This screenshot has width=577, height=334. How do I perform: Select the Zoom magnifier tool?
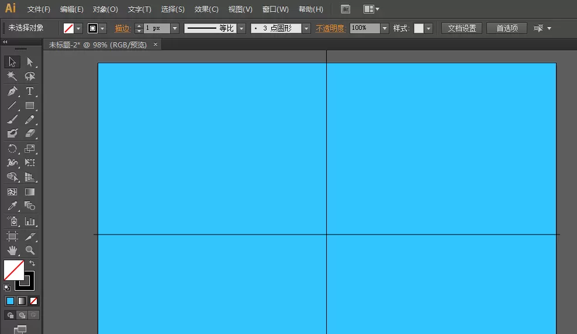(30, 250)
